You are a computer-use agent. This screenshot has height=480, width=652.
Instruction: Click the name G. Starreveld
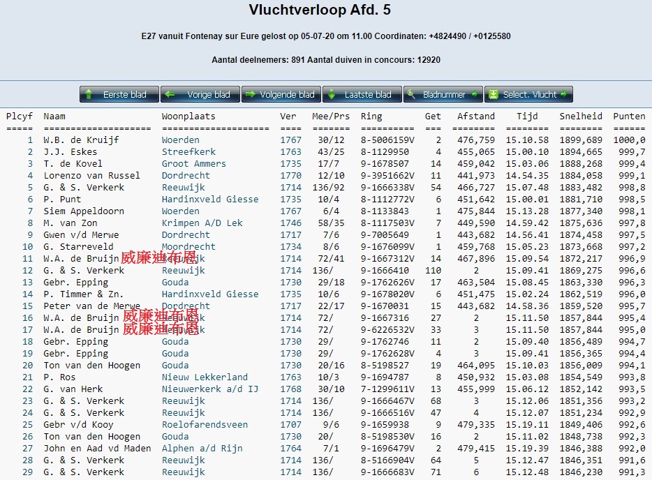79,247
